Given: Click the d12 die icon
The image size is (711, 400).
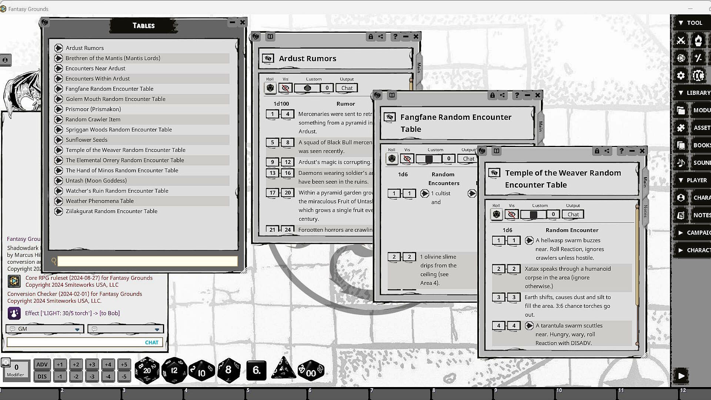Looking at the screenshot, I should click(x=174, y=370).
